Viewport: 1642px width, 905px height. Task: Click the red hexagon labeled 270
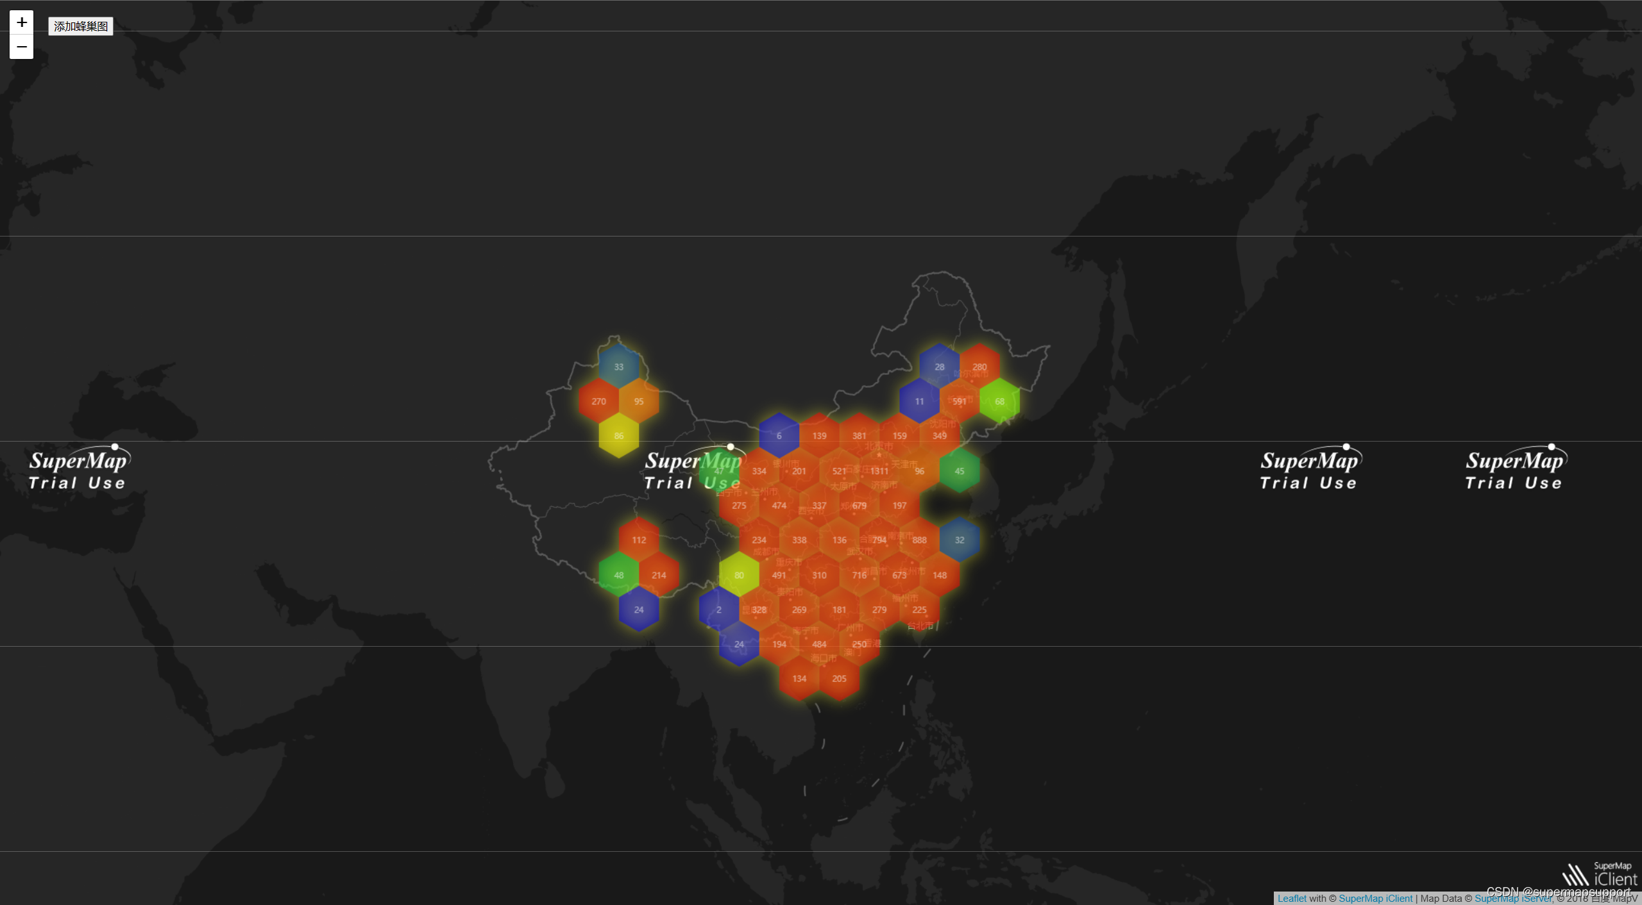click(x=598, y=402)
